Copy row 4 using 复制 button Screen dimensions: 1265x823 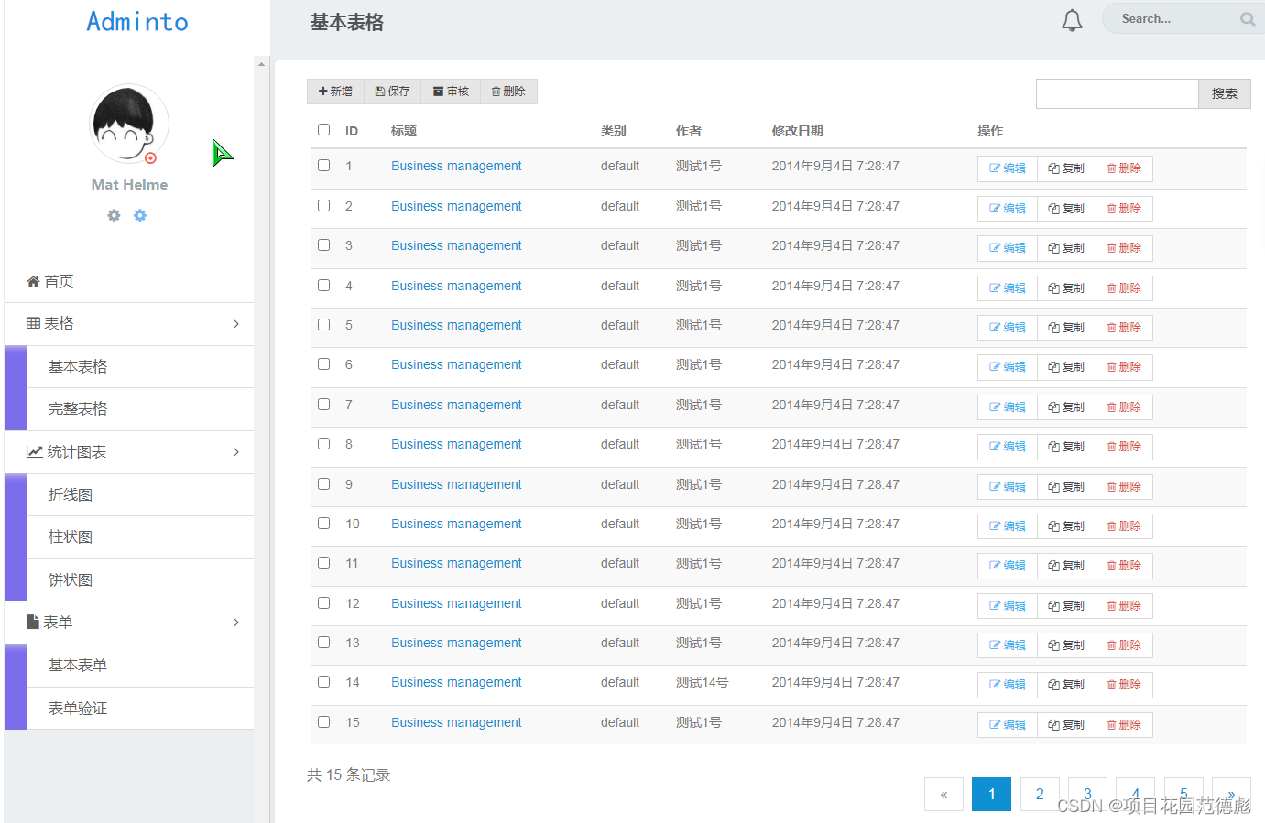[x=1066, y=288]
